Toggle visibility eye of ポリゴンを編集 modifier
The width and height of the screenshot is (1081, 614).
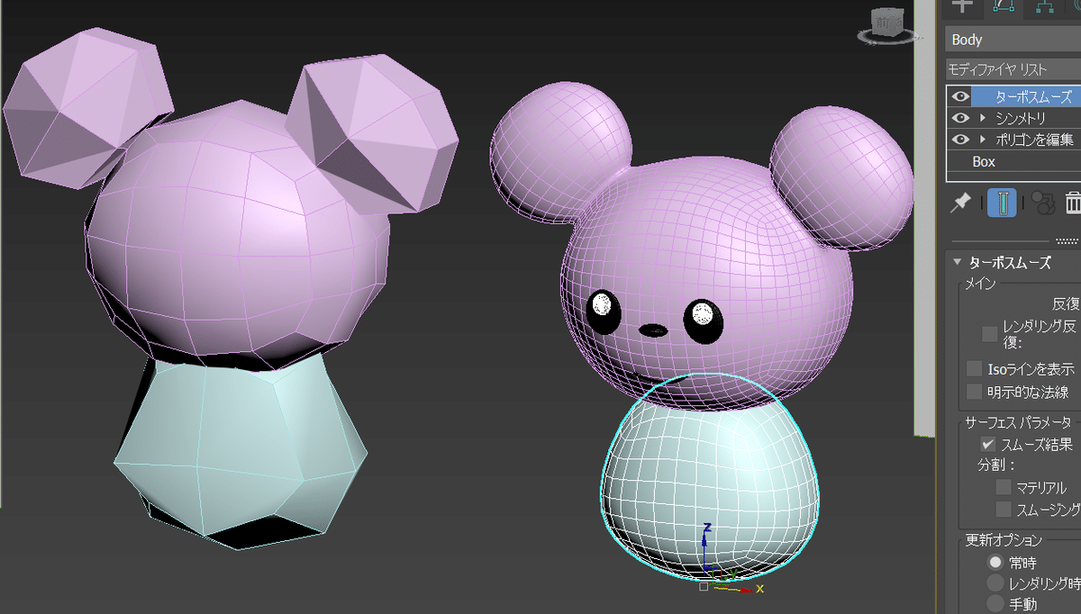(960, 140)
